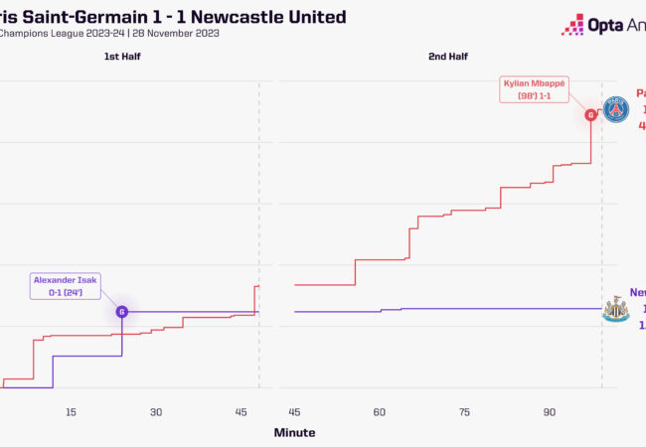Click the 90 minute tick label
Image resolution: width=646 pixels, height=447 pixels.
coord(550,411)
